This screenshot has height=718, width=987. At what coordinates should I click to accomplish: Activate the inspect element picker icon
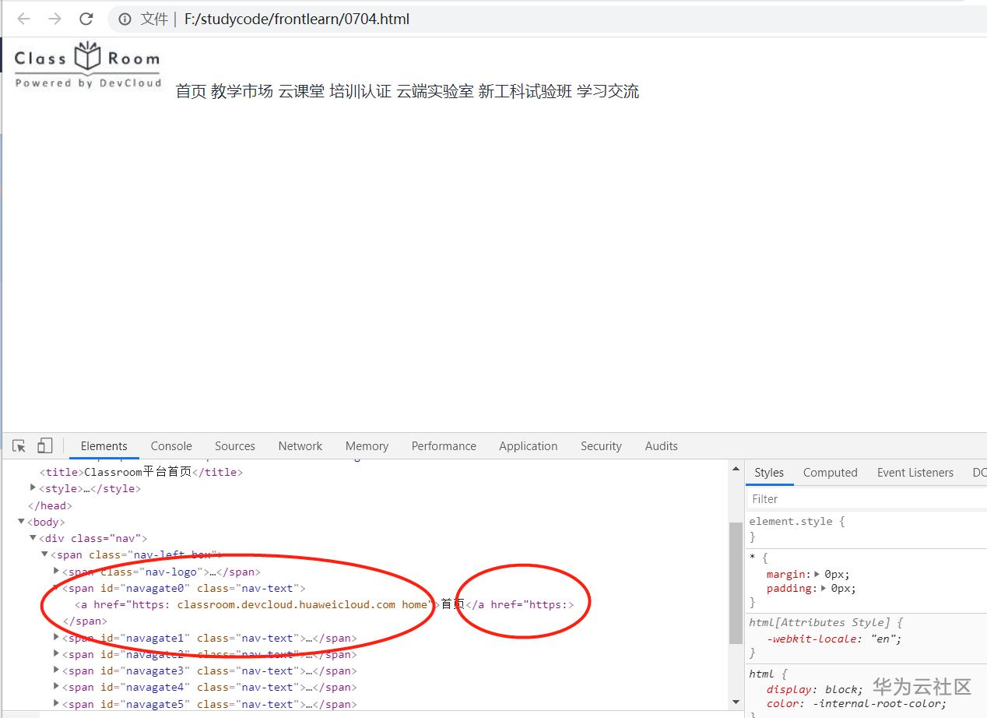click(19, 445)
